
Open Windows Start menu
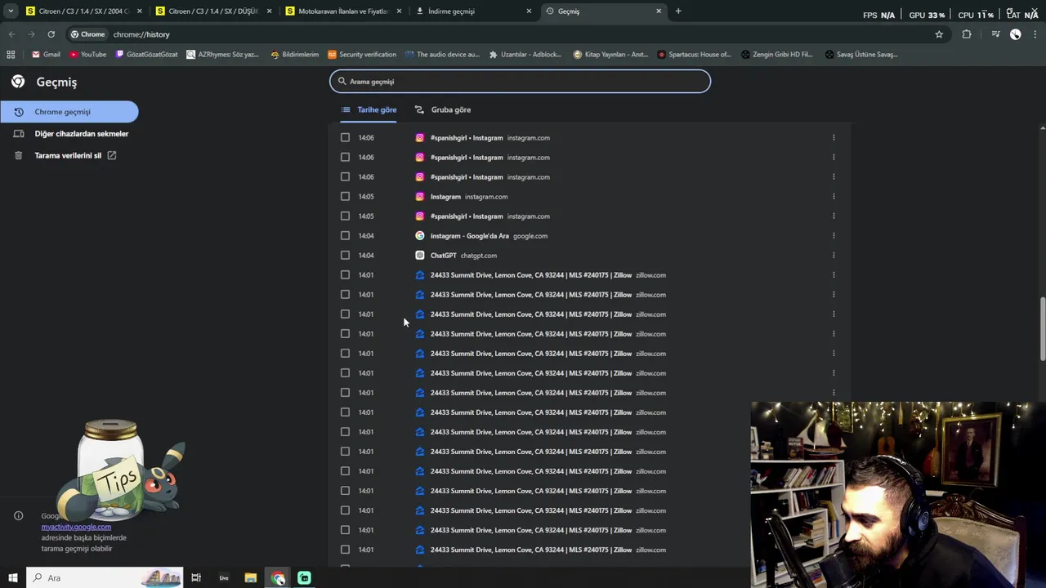pyautogui.click(x=12, y=577)
